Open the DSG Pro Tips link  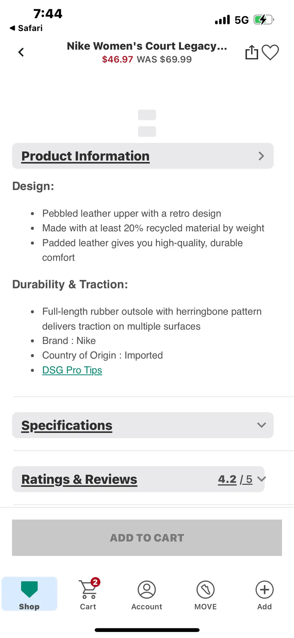(x=72, y=370)
